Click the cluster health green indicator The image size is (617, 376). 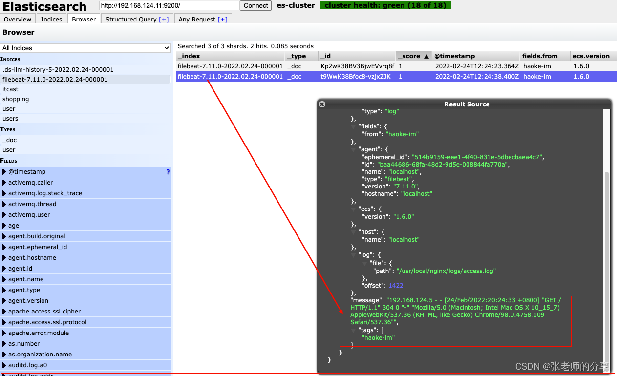(x=385, y=5)
